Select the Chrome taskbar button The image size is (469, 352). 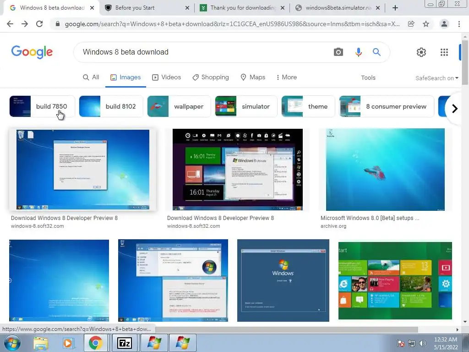click(95, 343)
